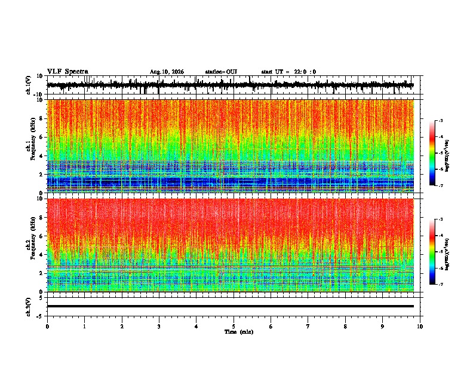The height and width of the screenshot is (366, 473).
Task: Click the '2' kHz tick on ch.2 frequency axis
Action: (x=41, y=273)
